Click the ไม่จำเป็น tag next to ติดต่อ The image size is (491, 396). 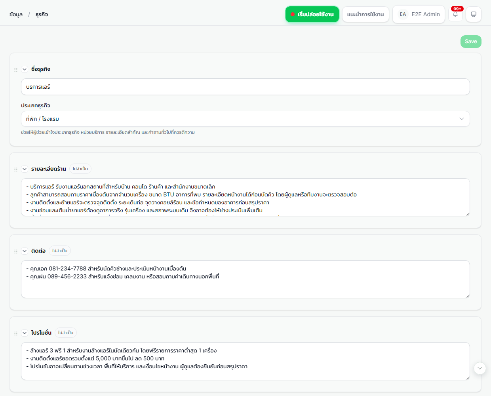pos(60,251)
